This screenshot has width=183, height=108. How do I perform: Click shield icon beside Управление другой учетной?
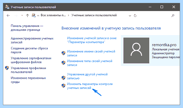pos(63,78)
